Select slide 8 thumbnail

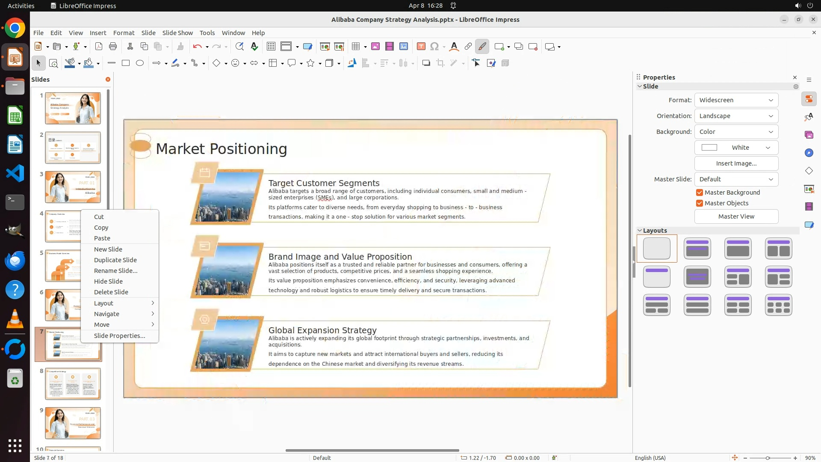coord(73,384)
